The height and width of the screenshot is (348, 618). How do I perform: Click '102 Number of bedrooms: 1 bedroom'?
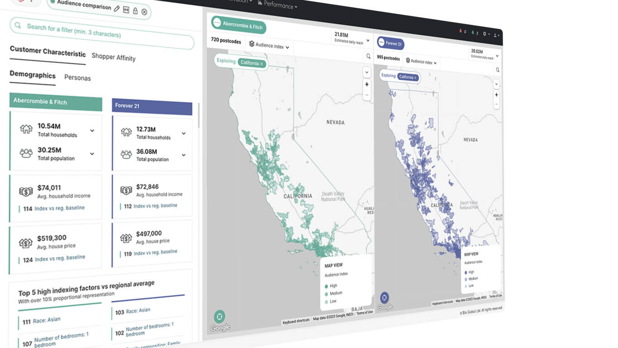pyautogui.click(x=144, y=329)
